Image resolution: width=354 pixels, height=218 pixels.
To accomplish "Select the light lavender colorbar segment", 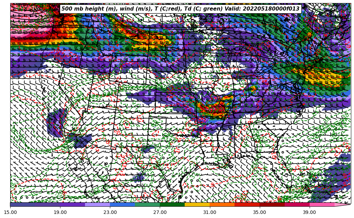I will (98, 204).
